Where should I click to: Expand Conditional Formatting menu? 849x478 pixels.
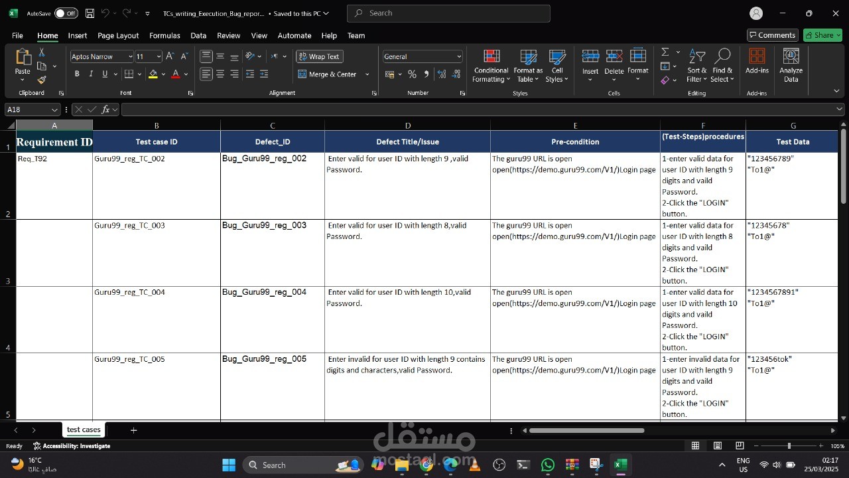click(x=491, y=66)
